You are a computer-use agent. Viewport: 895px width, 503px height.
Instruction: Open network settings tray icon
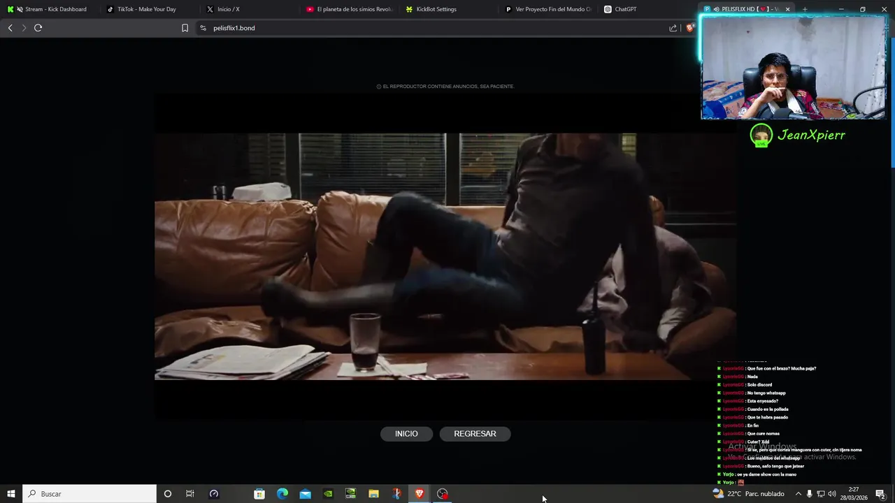(x=821, y=494)
